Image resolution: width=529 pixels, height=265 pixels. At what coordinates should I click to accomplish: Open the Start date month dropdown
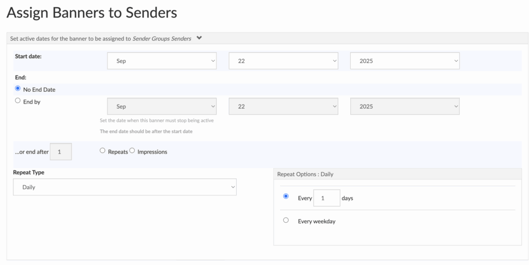162,61
